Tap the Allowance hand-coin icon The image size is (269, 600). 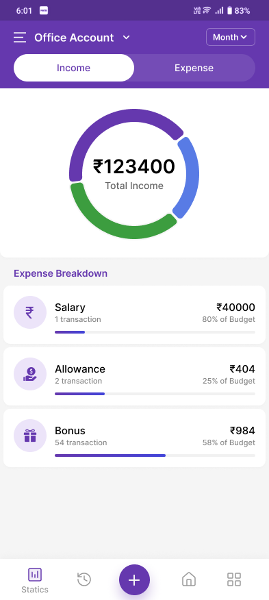[30, 374]
